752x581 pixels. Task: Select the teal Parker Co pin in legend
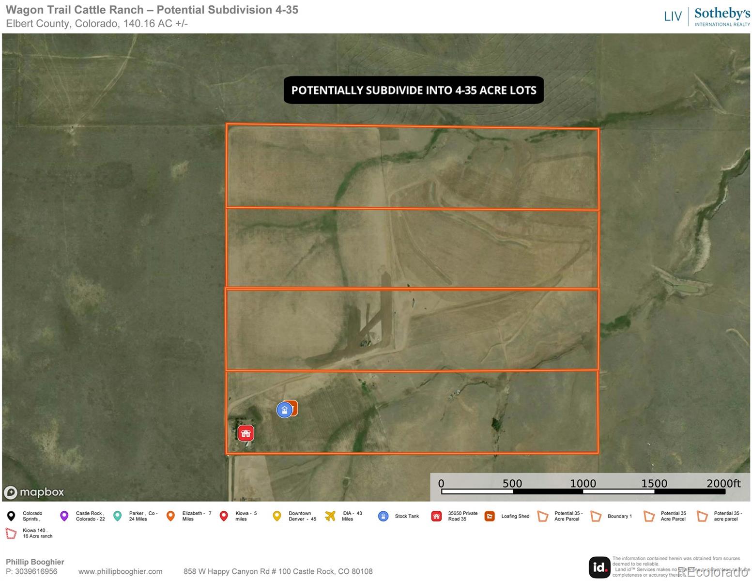click(x=117, y=516)
